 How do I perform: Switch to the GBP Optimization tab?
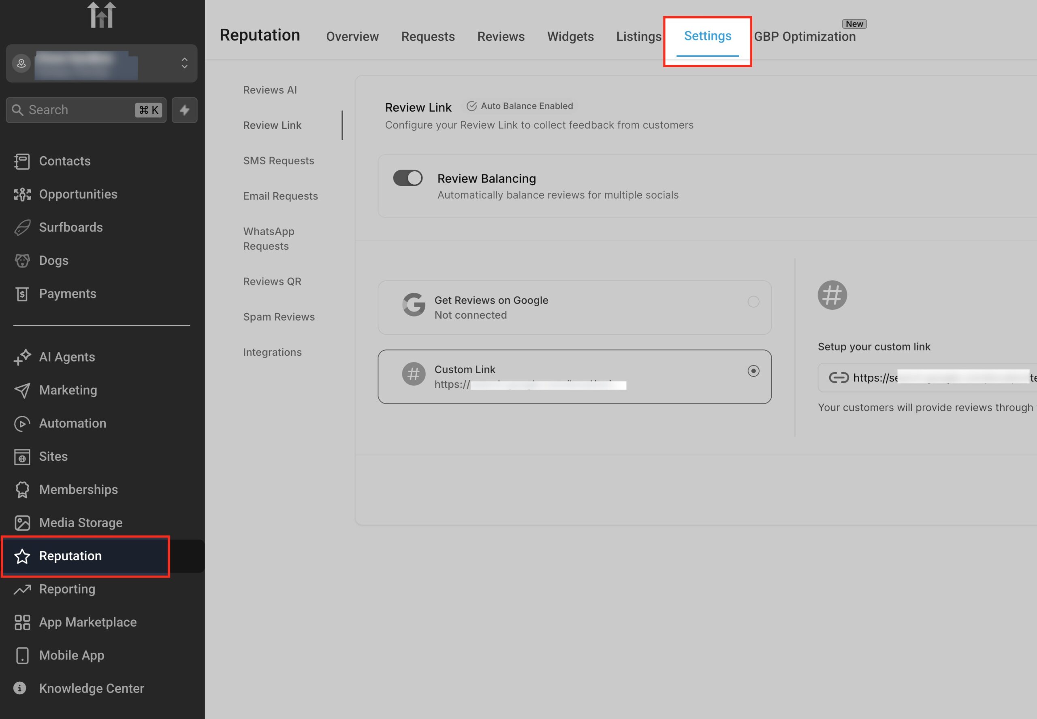click(x=805, y=36)
